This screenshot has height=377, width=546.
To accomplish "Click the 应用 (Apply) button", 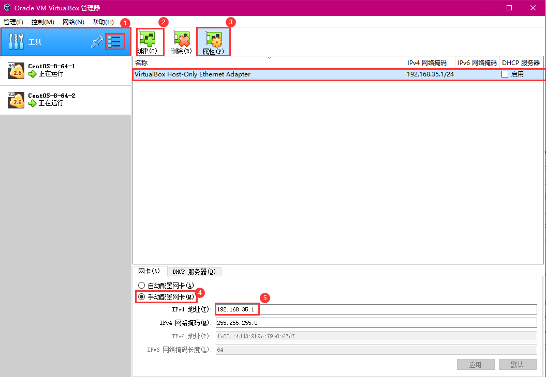I will [x=475, y=365].
